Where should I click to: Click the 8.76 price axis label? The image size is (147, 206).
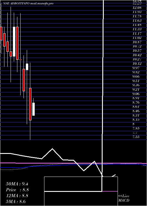point(136,102)
